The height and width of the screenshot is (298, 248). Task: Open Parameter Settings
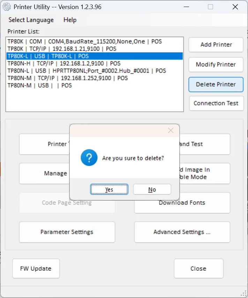click(x=67, y=232)
